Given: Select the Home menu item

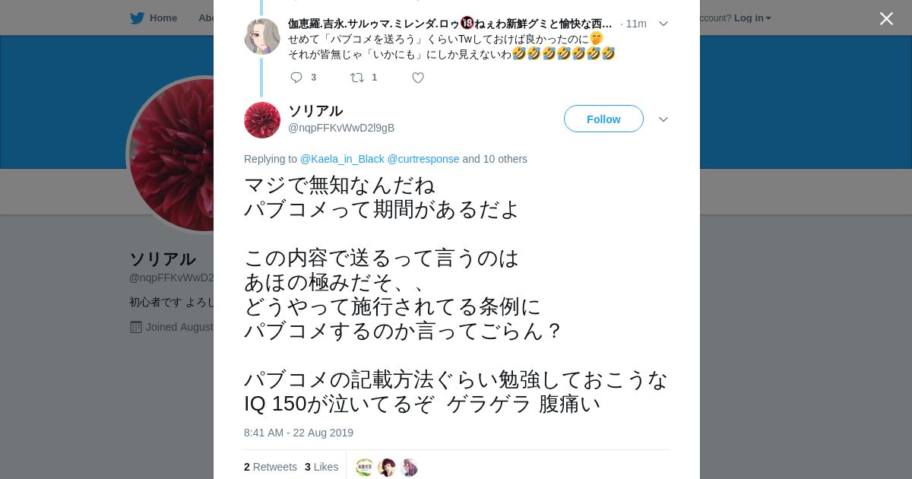Looking at the screenshot, I should [x=163, y=18].
